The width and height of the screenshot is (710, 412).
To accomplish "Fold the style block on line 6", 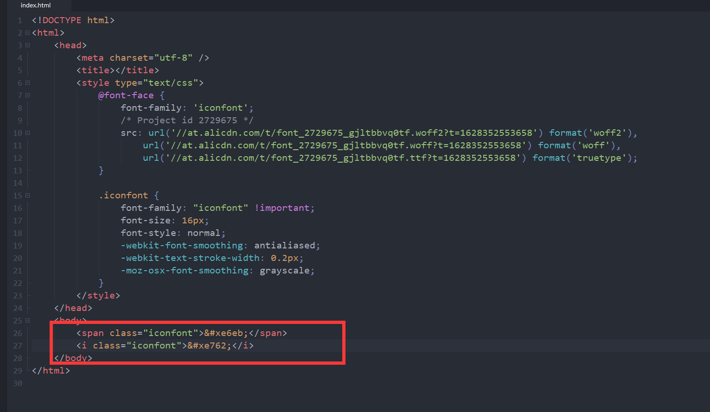I will pyautogui.click(x=27, y=83).
